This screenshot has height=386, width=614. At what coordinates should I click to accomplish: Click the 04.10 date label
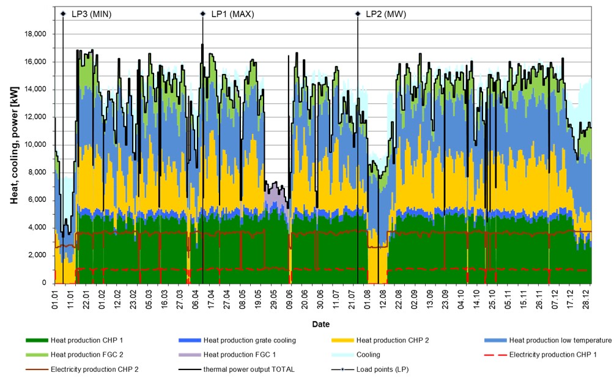click(461, 299)
